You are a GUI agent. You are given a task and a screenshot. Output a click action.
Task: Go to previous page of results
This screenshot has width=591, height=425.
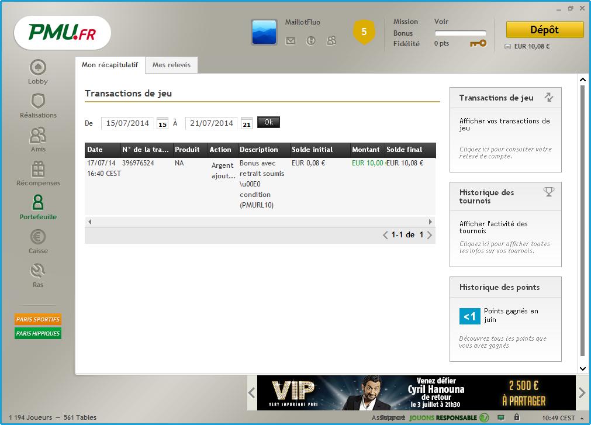385,235
